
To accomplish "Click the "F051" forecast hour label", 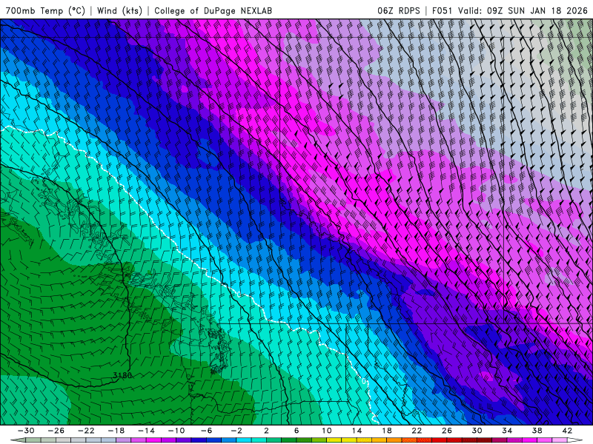I will (x=442, y=10).
